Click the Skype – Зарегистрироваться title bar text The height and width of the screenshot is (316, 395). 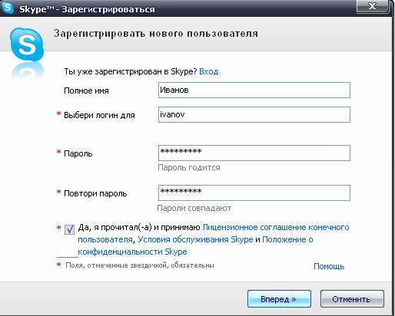point(87,9)
